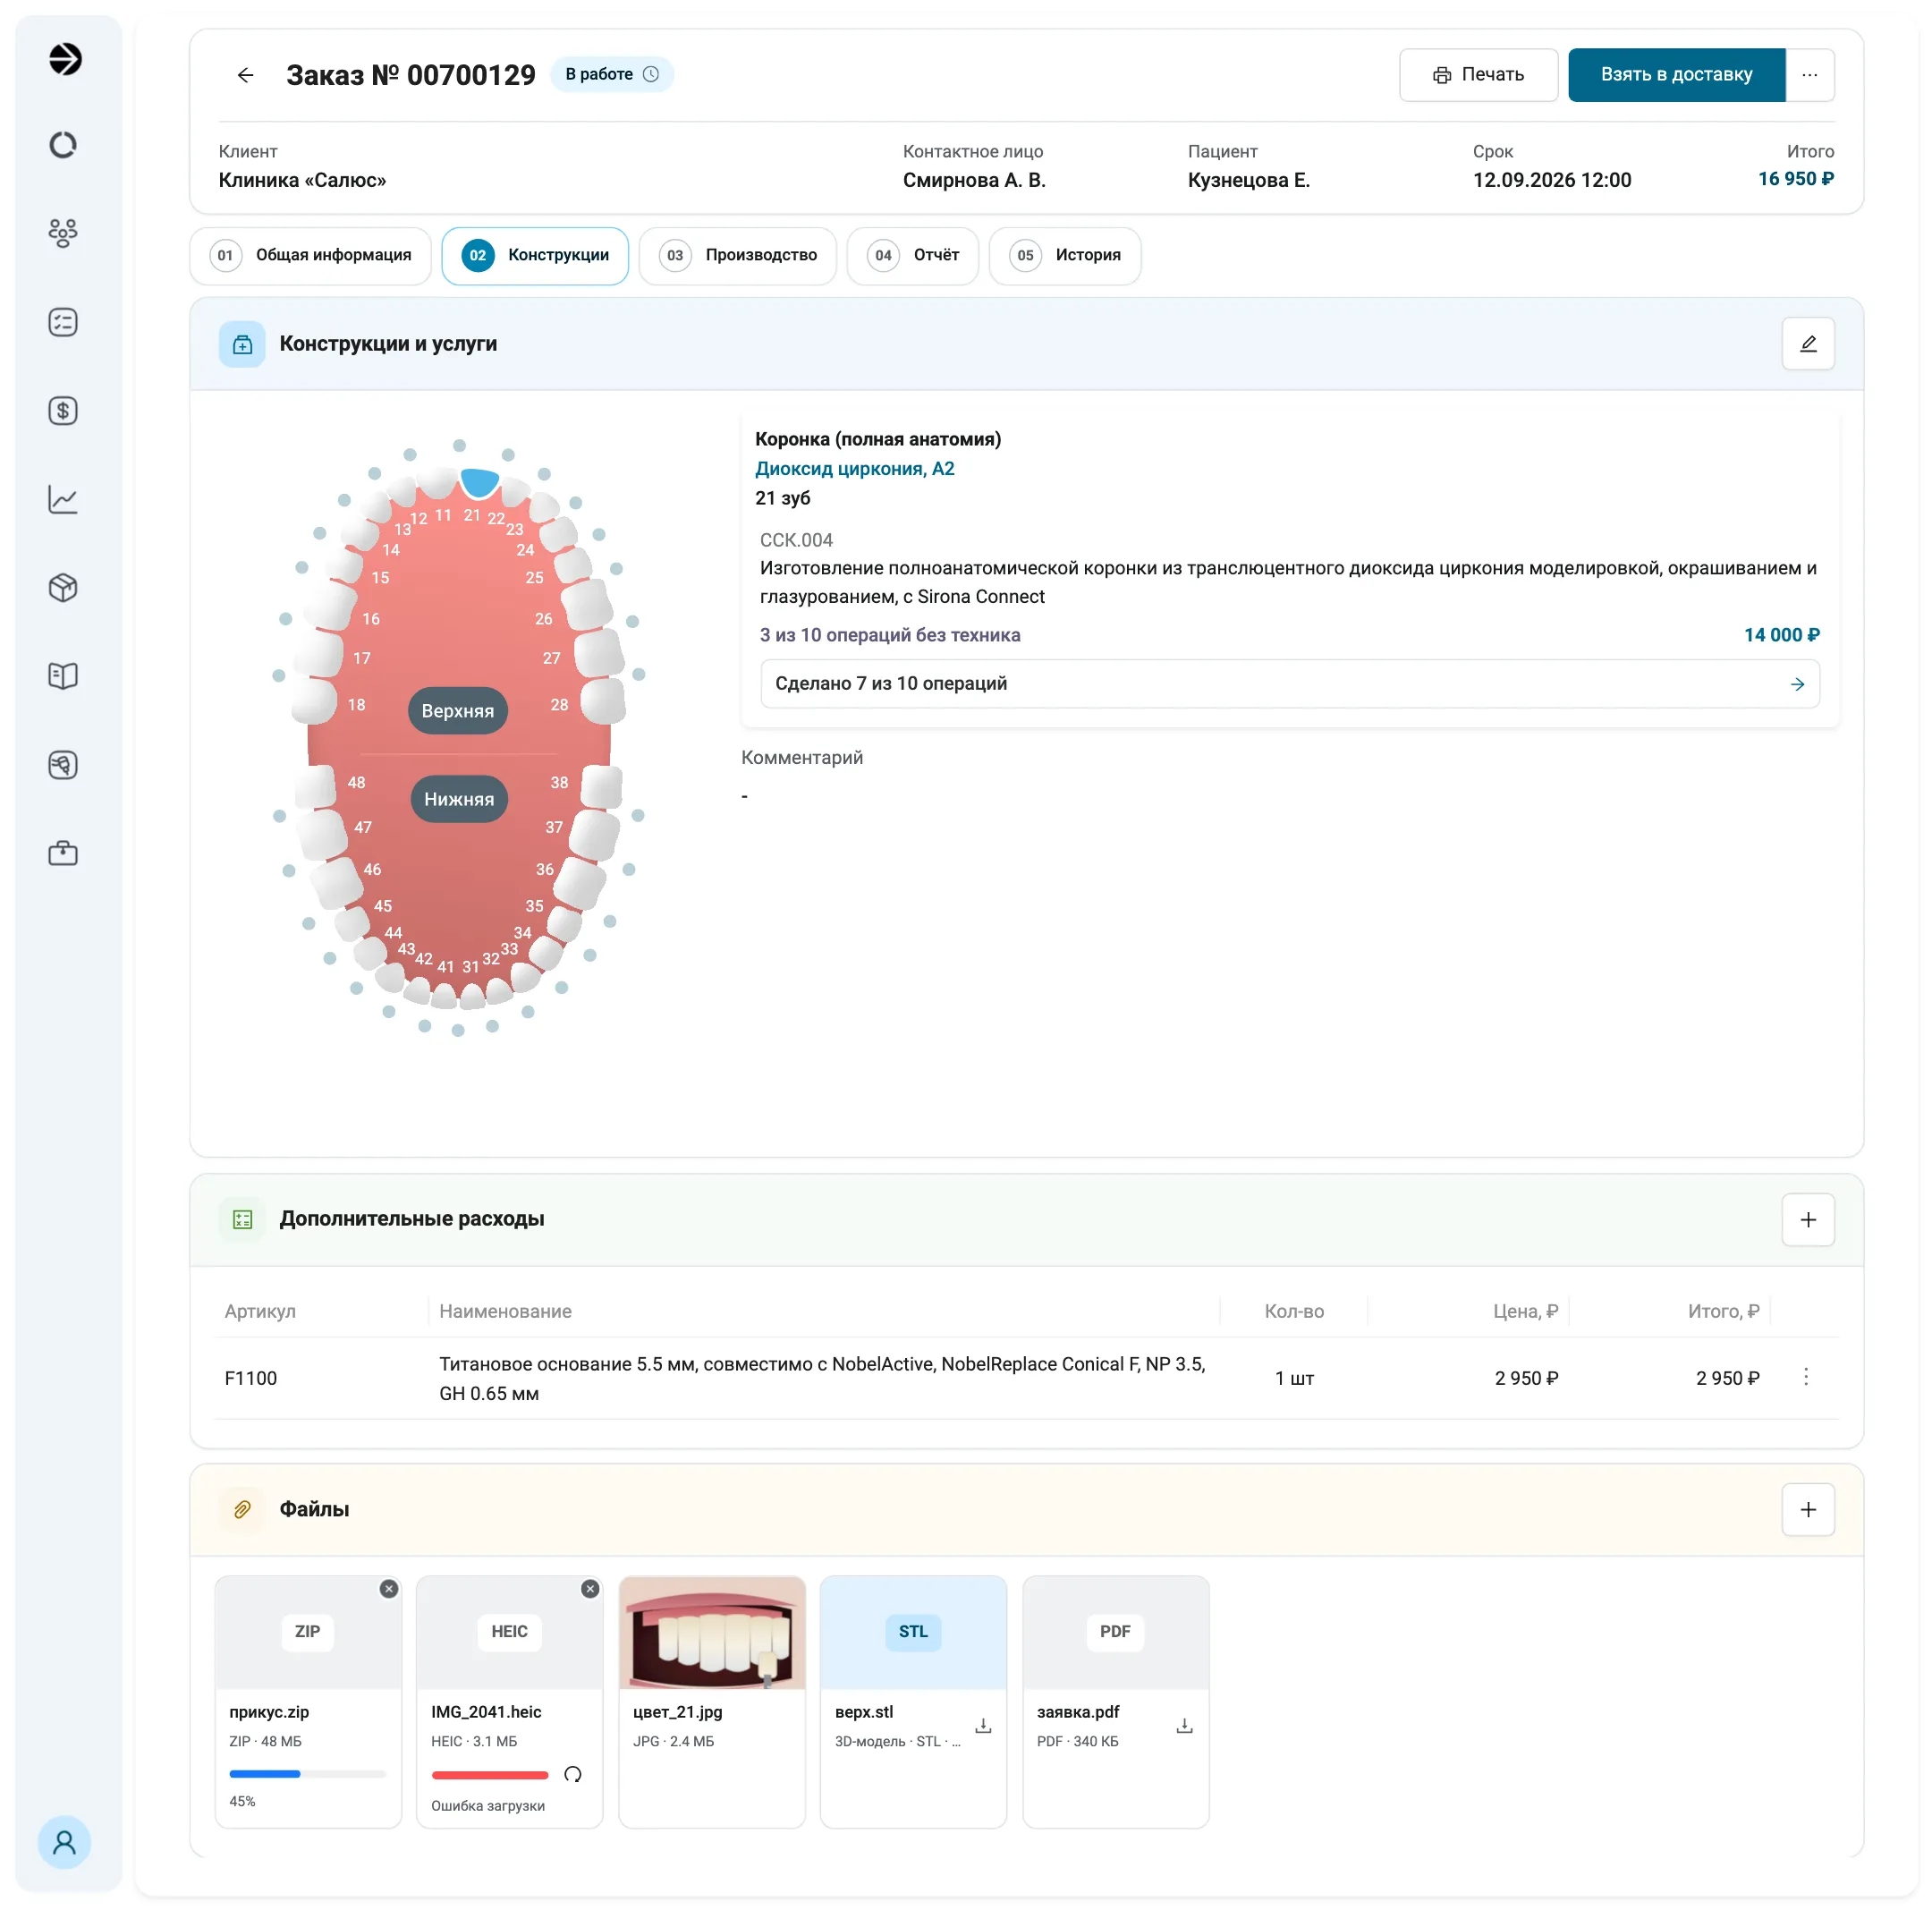1932x1910 pixels.
Task: Click the Печать button
Action: click(1478, 75)
